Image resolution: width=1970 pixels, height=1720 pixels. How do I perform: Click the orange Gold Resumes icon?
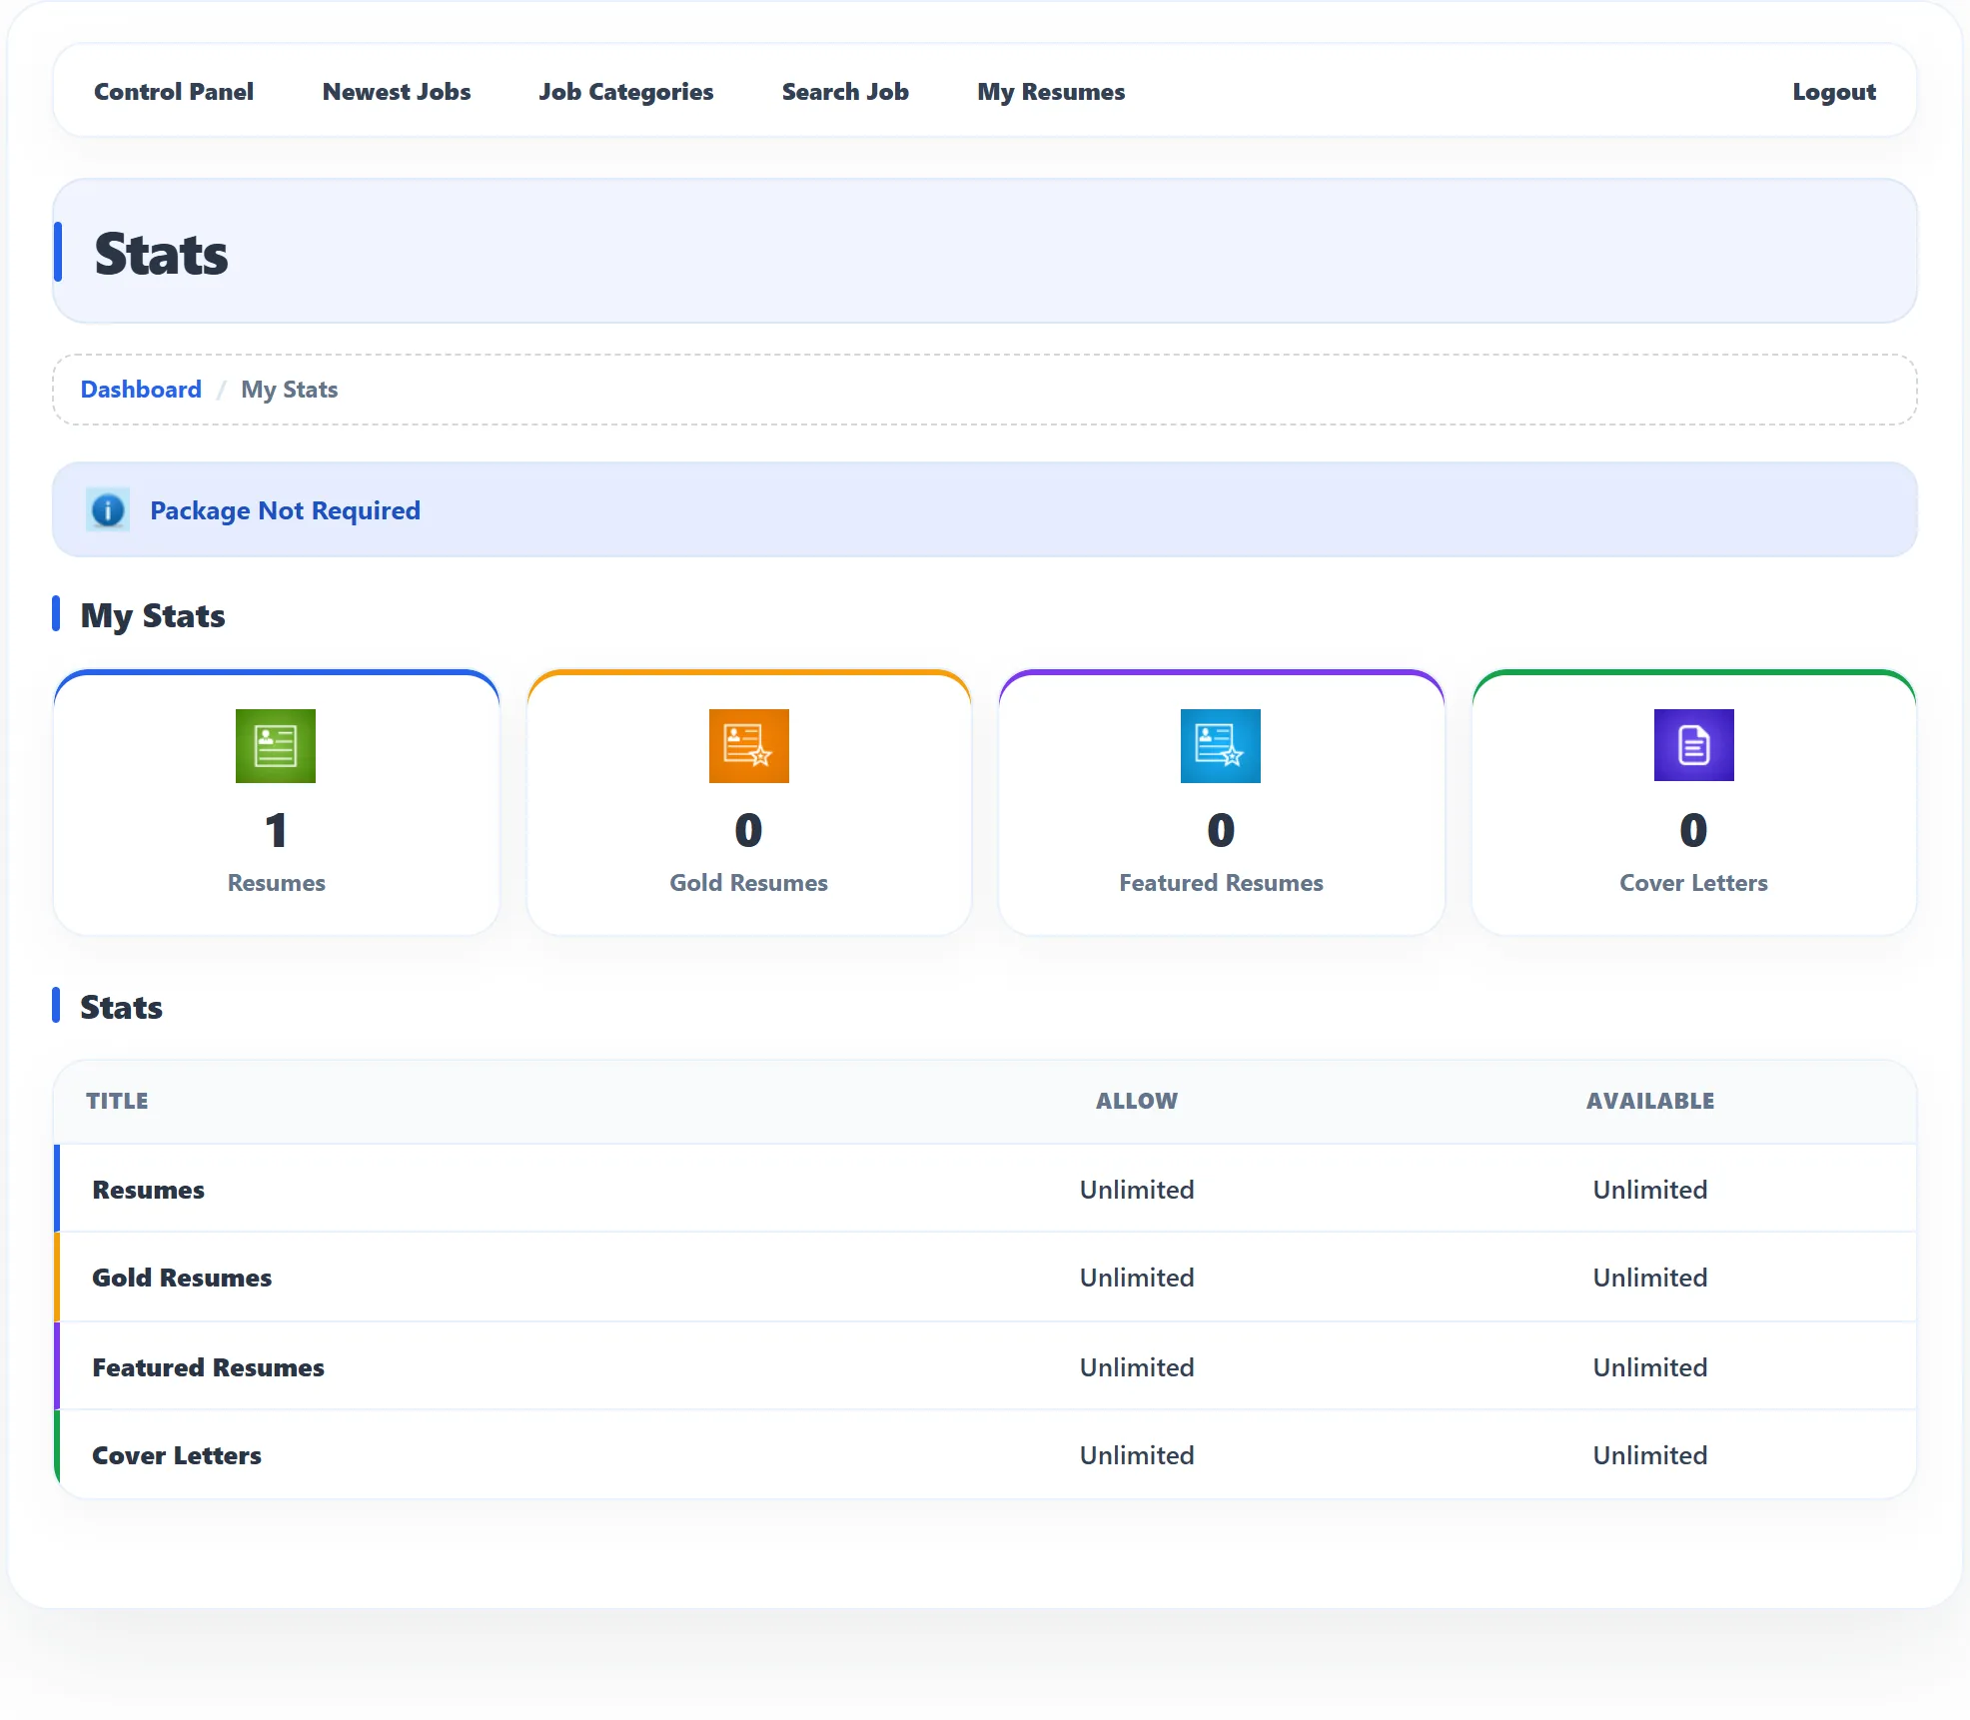(x=748, y=746)
